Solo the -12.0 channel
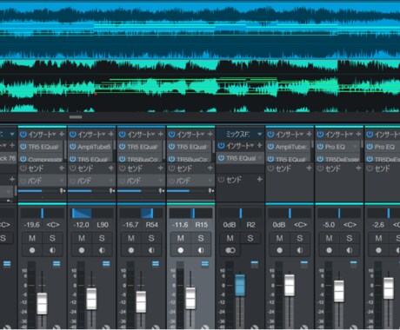This screenshot has height=330, width=400. point(102,238)
